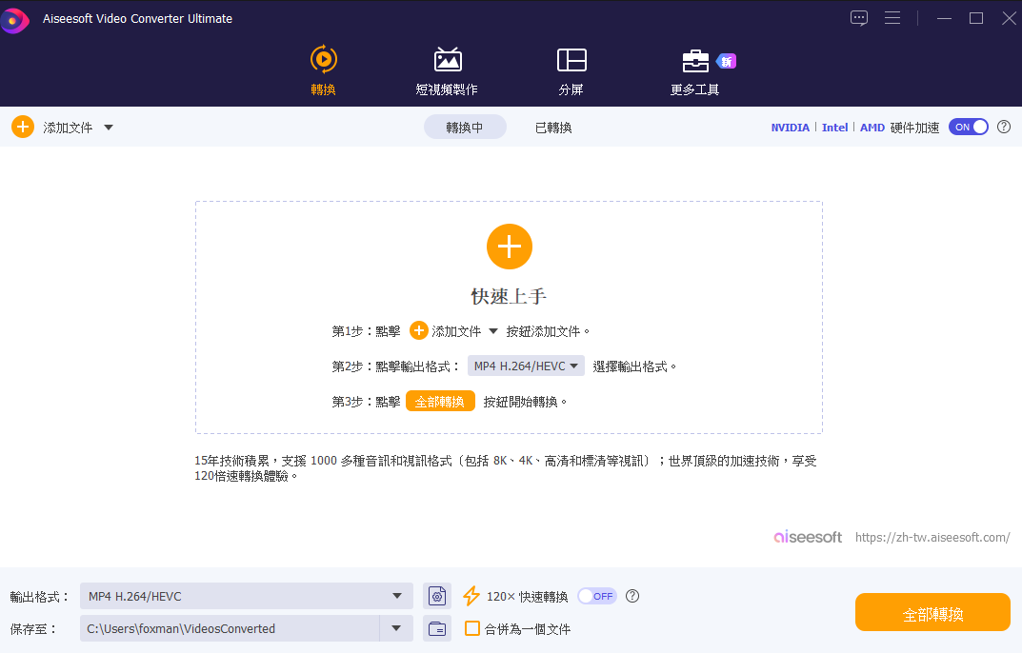Screen dimensions: 1022x653
Task: Show the 轉換中 list
Action: 465,128
